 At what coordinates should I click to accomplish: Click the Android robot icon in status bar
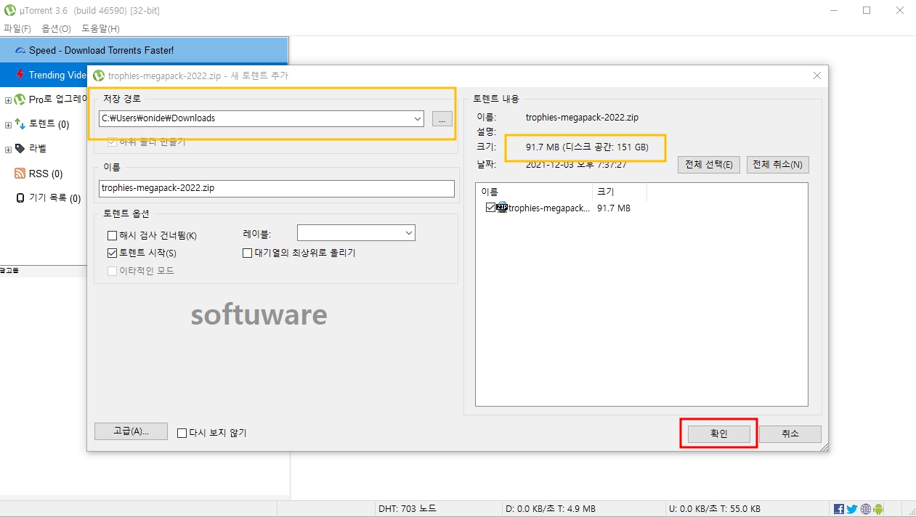click(878, 509)
